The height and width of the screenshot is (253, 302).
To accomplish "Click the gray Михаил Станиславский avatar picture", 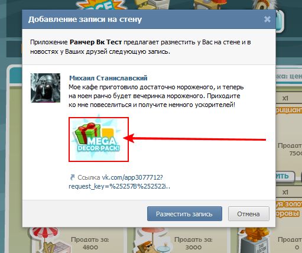I will pos(46,88).
